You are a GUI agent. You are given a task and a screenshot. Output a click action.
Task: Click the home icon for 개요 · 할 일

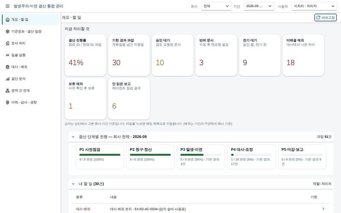click(x=8, y=20)
